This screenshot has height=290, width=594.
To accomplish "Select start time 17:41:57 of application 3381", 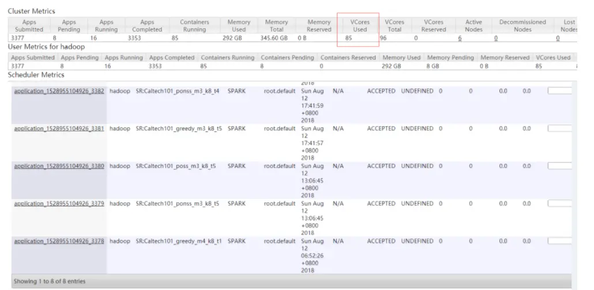I will tap(312, 143).
